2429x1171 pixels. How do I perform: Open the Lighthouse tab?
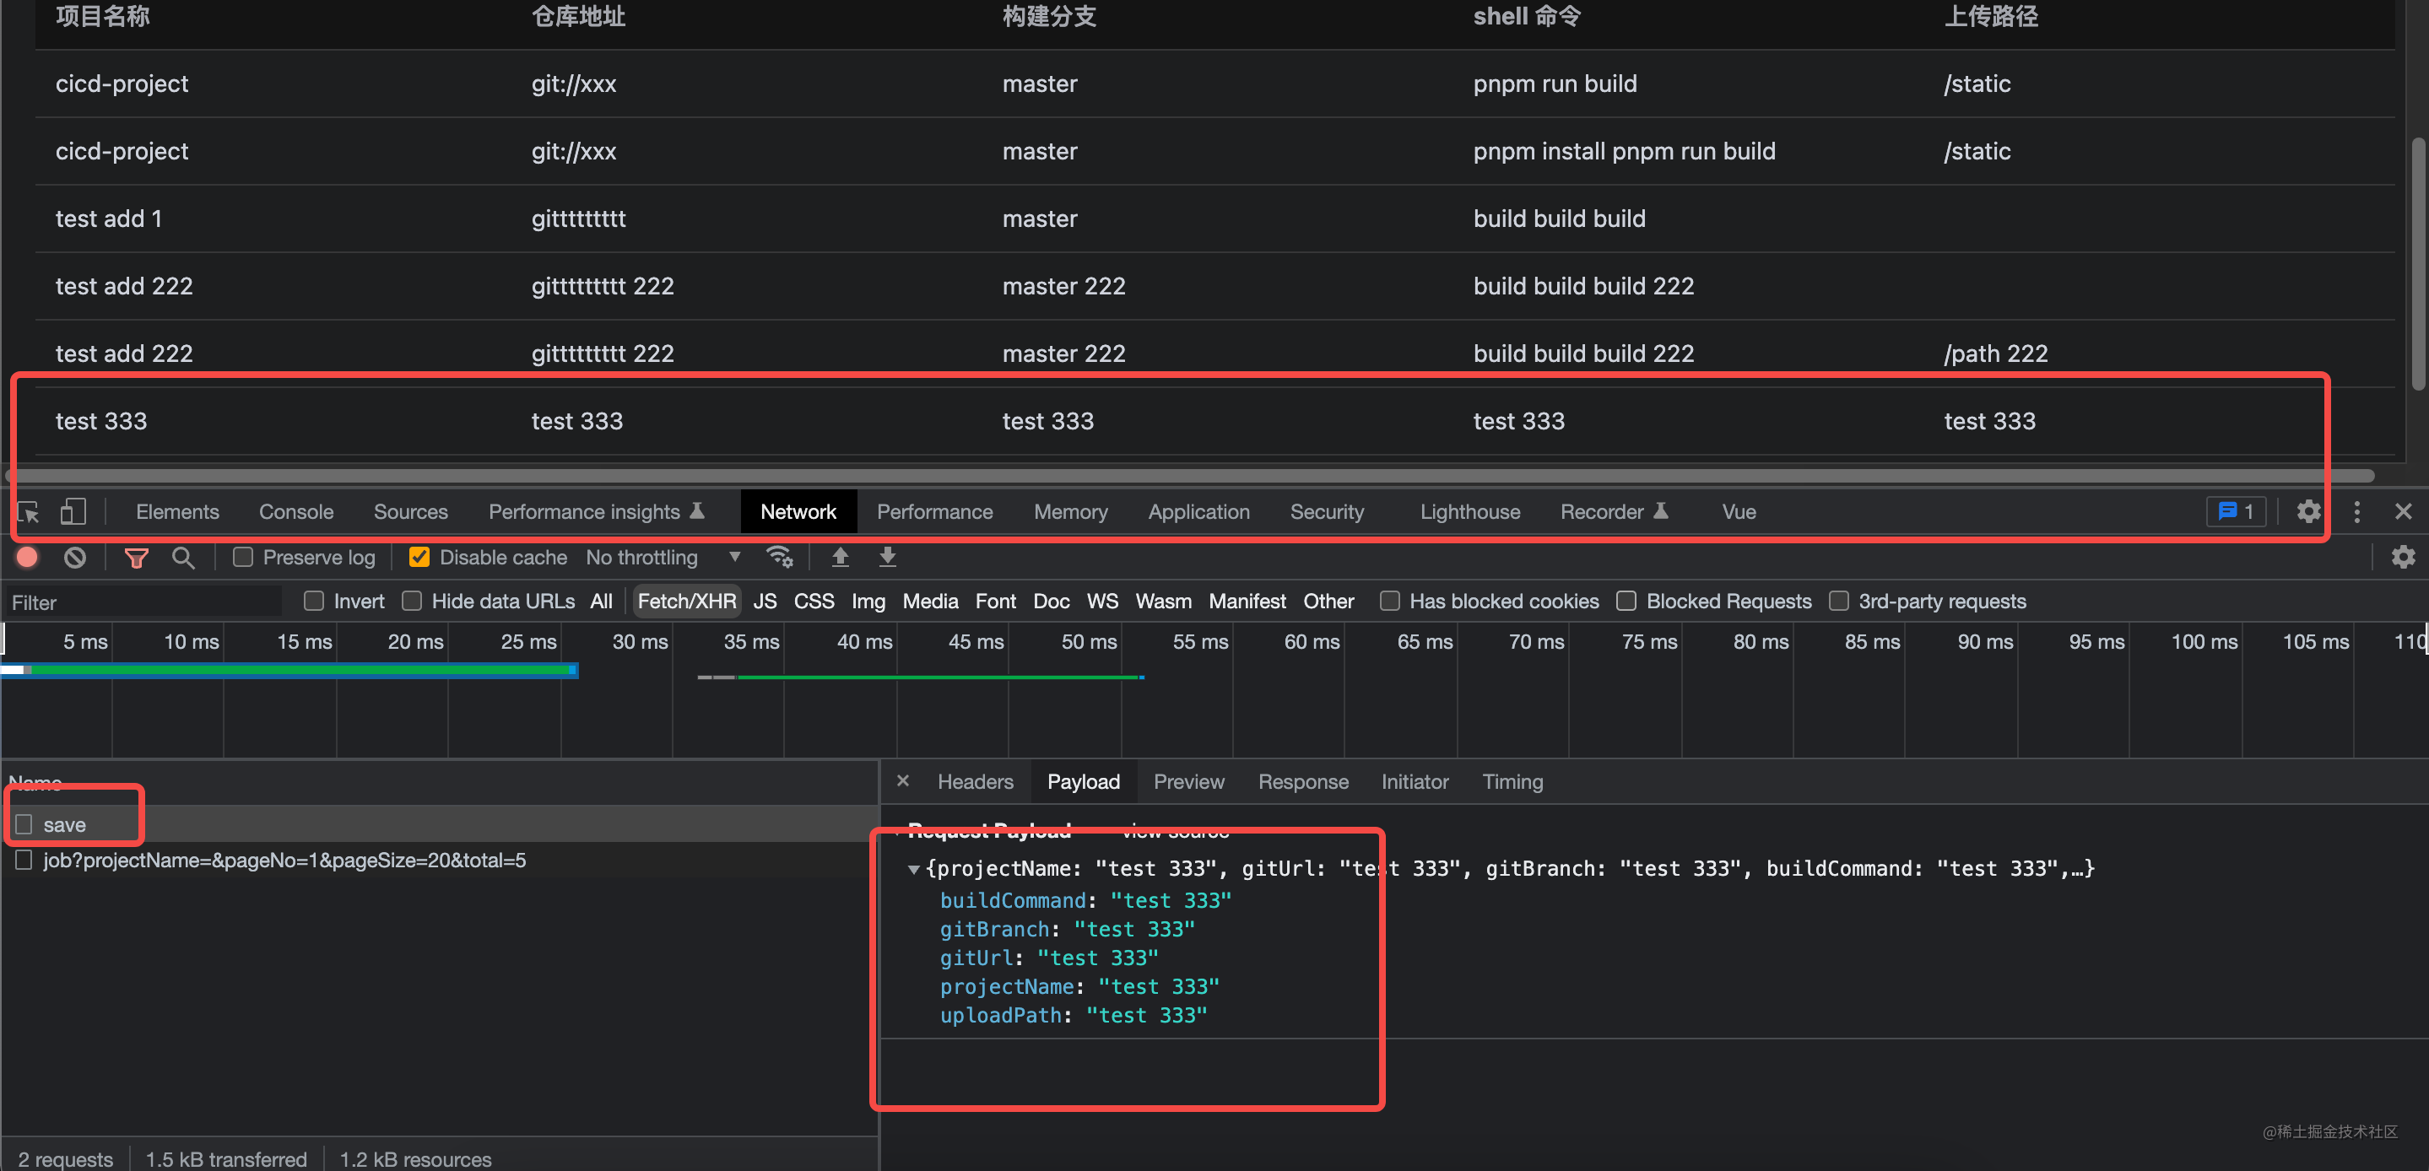point(1470,512)
